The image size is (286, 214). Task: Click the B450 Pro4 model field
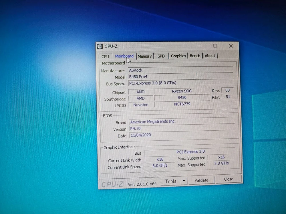pos(162,76)
